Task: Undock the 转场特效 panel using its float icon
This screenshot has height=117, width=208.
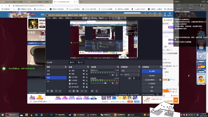Action: pos(139,67)
